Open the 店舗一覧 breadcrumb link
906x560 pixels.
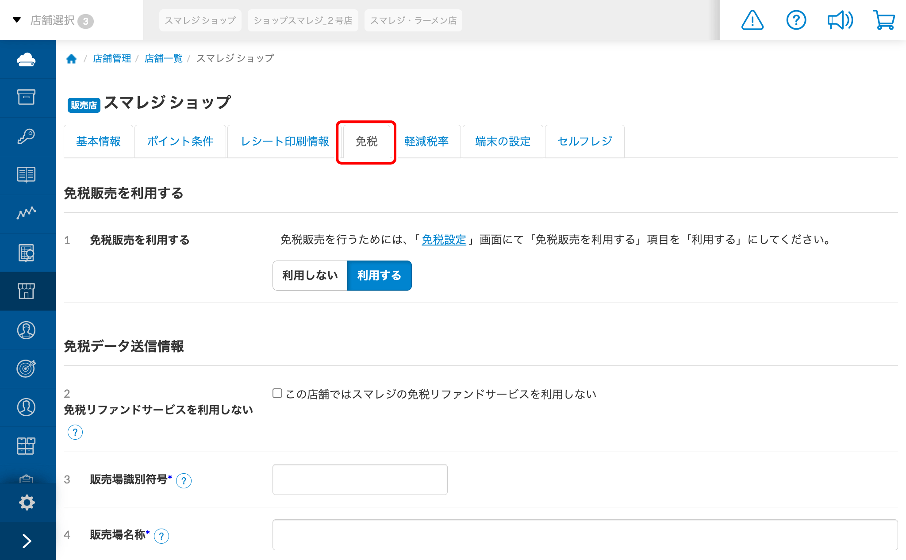tap(164, 58)
